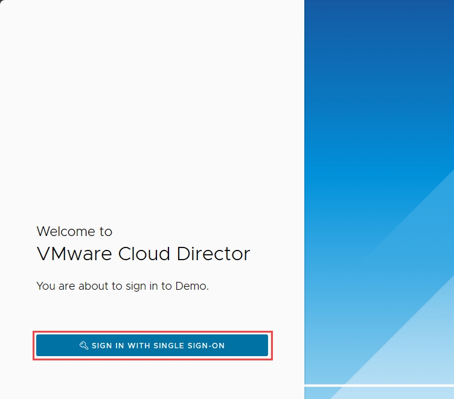Select the "You are about to sign in" message
The image size is (454, 399).
[123, 286]
